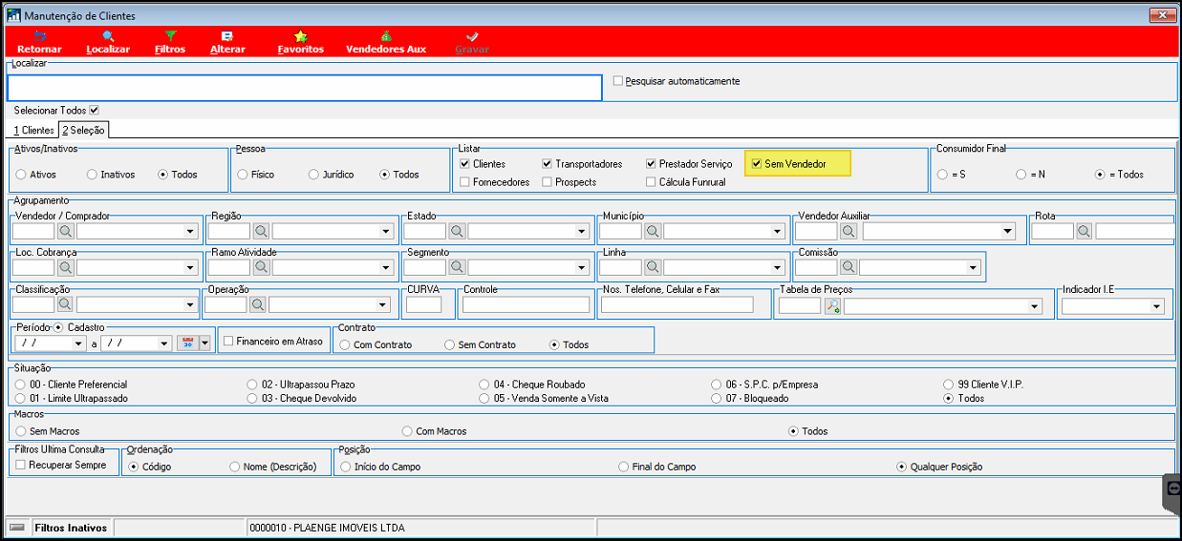The height and width of the screenshot is (541, 1182).
Task: Expand the Segmento dropdown
Action: (581, 268)
